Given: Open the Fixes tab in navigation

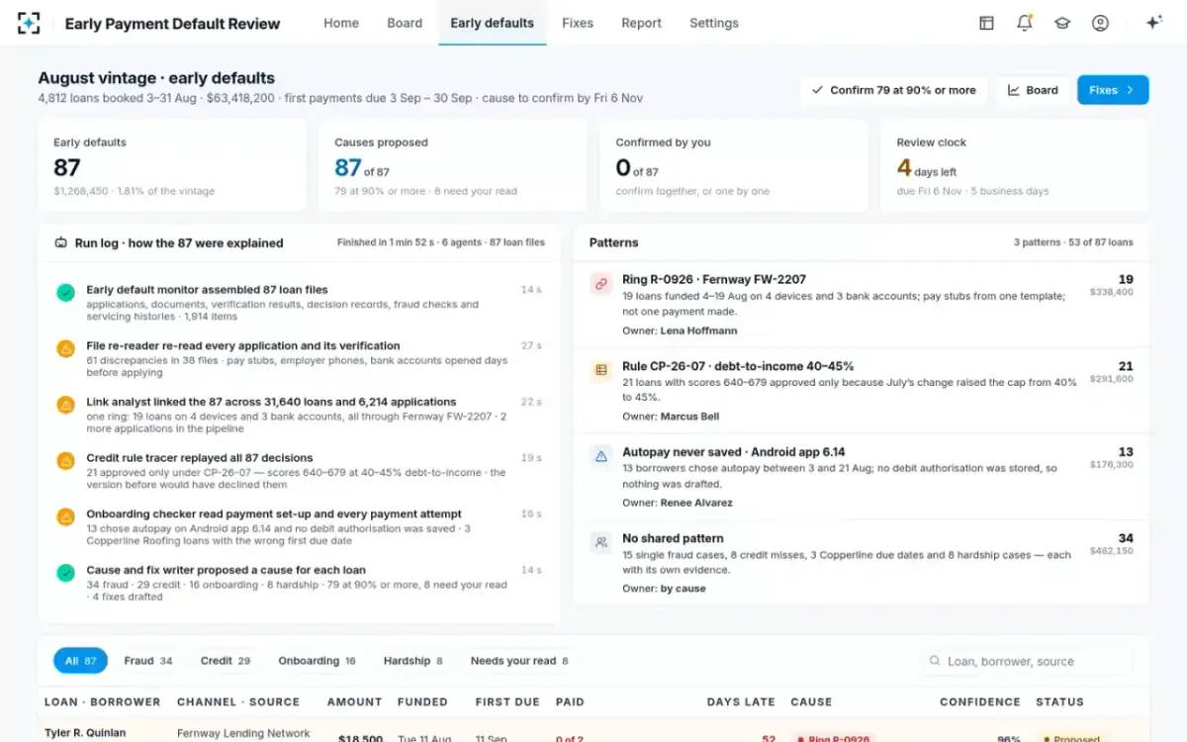Looking at the screenshot, I should click(578, 23).
